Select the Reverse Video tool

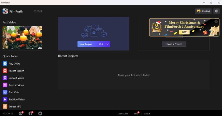pos(13,85)
